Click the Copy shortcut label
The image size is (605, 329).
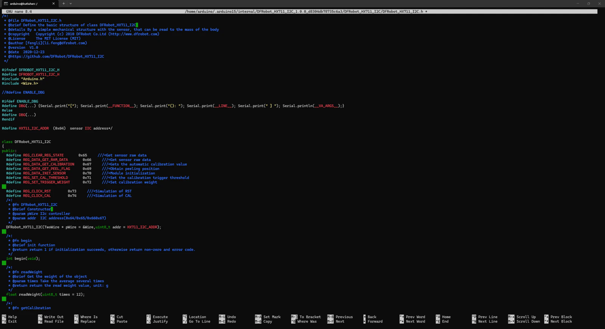click(x=268, y=321)
